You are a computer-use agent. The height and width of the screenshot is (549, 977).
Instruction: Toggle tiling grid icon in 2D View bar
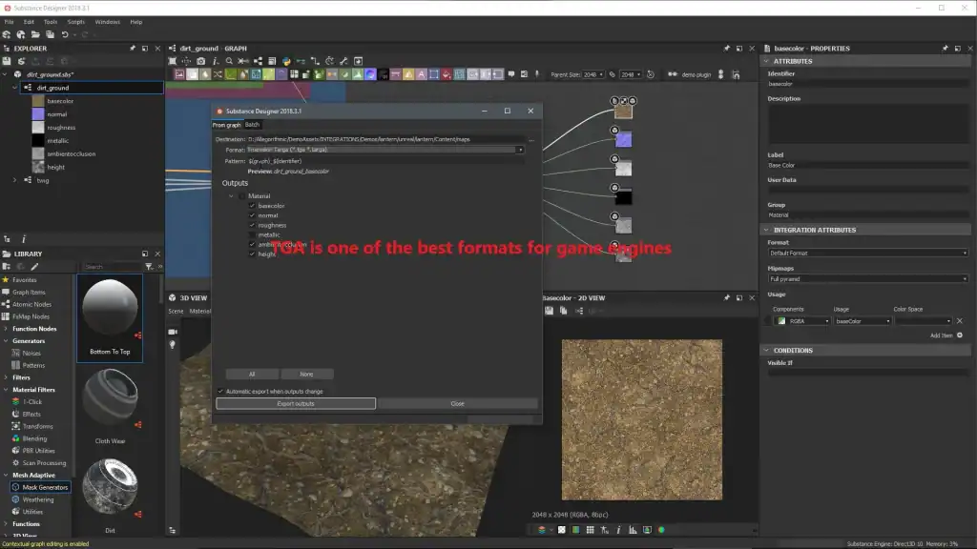click(x=590, y=530)
